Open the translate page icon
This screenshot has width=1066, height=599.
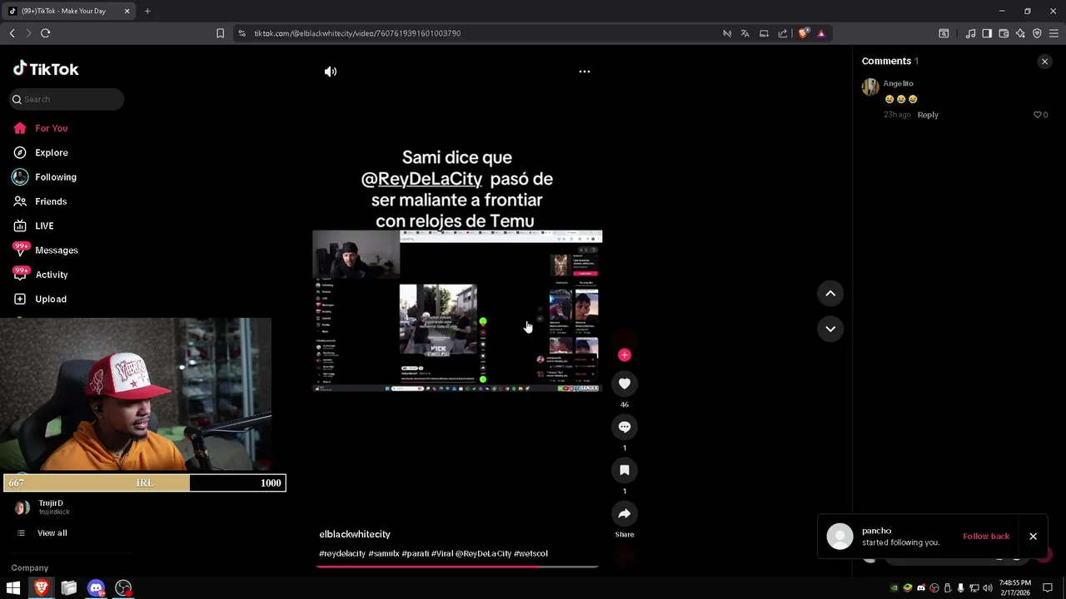tap(745, 33)
